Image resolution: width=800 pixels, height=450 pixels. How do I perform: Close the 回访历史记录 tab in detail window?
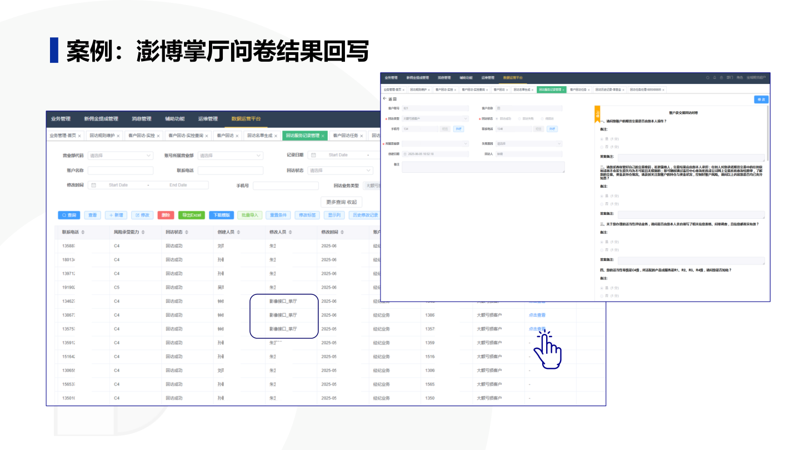(623, 89)
